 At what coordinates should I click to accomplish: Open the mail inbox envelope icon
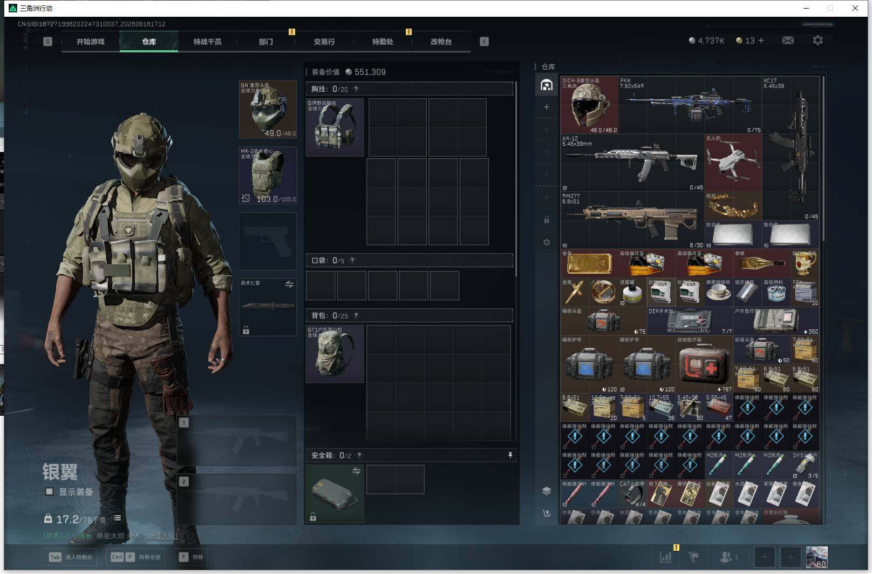coord(788,40)
